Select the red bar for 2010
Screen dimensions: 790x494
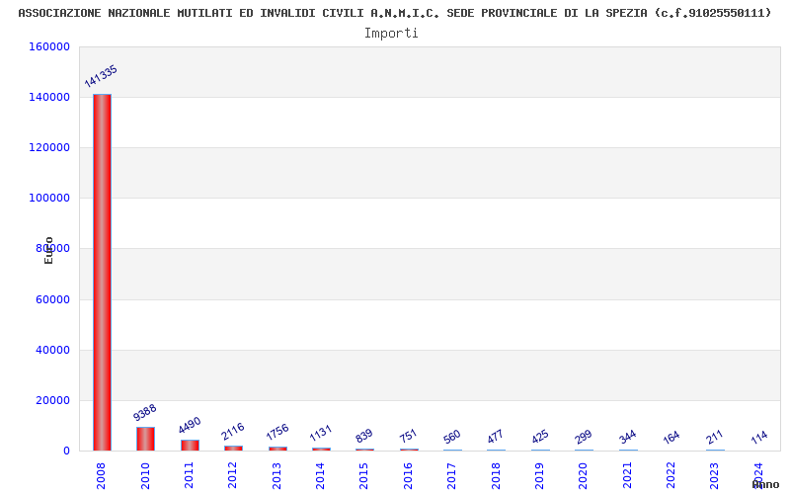pos(145,439)
